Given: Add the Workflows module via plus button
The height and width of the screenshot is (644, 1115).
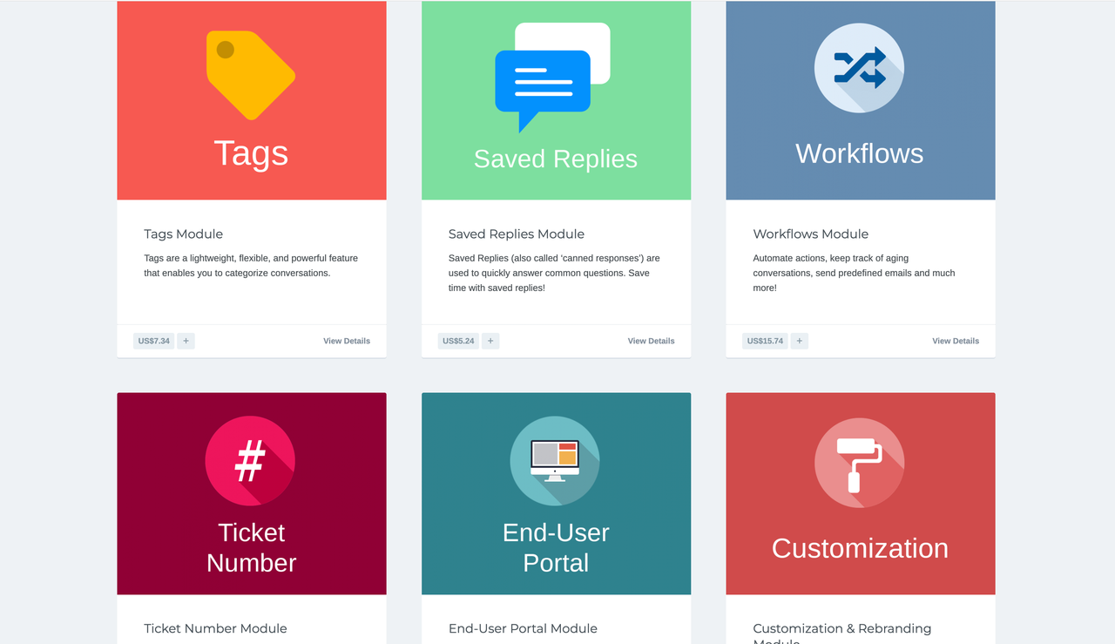Looking at the screenshot, I should (800, 341).
